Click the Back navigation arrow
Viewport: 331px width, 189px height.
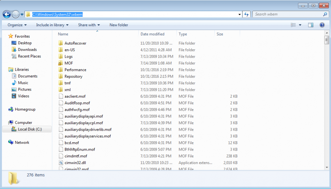6,14
